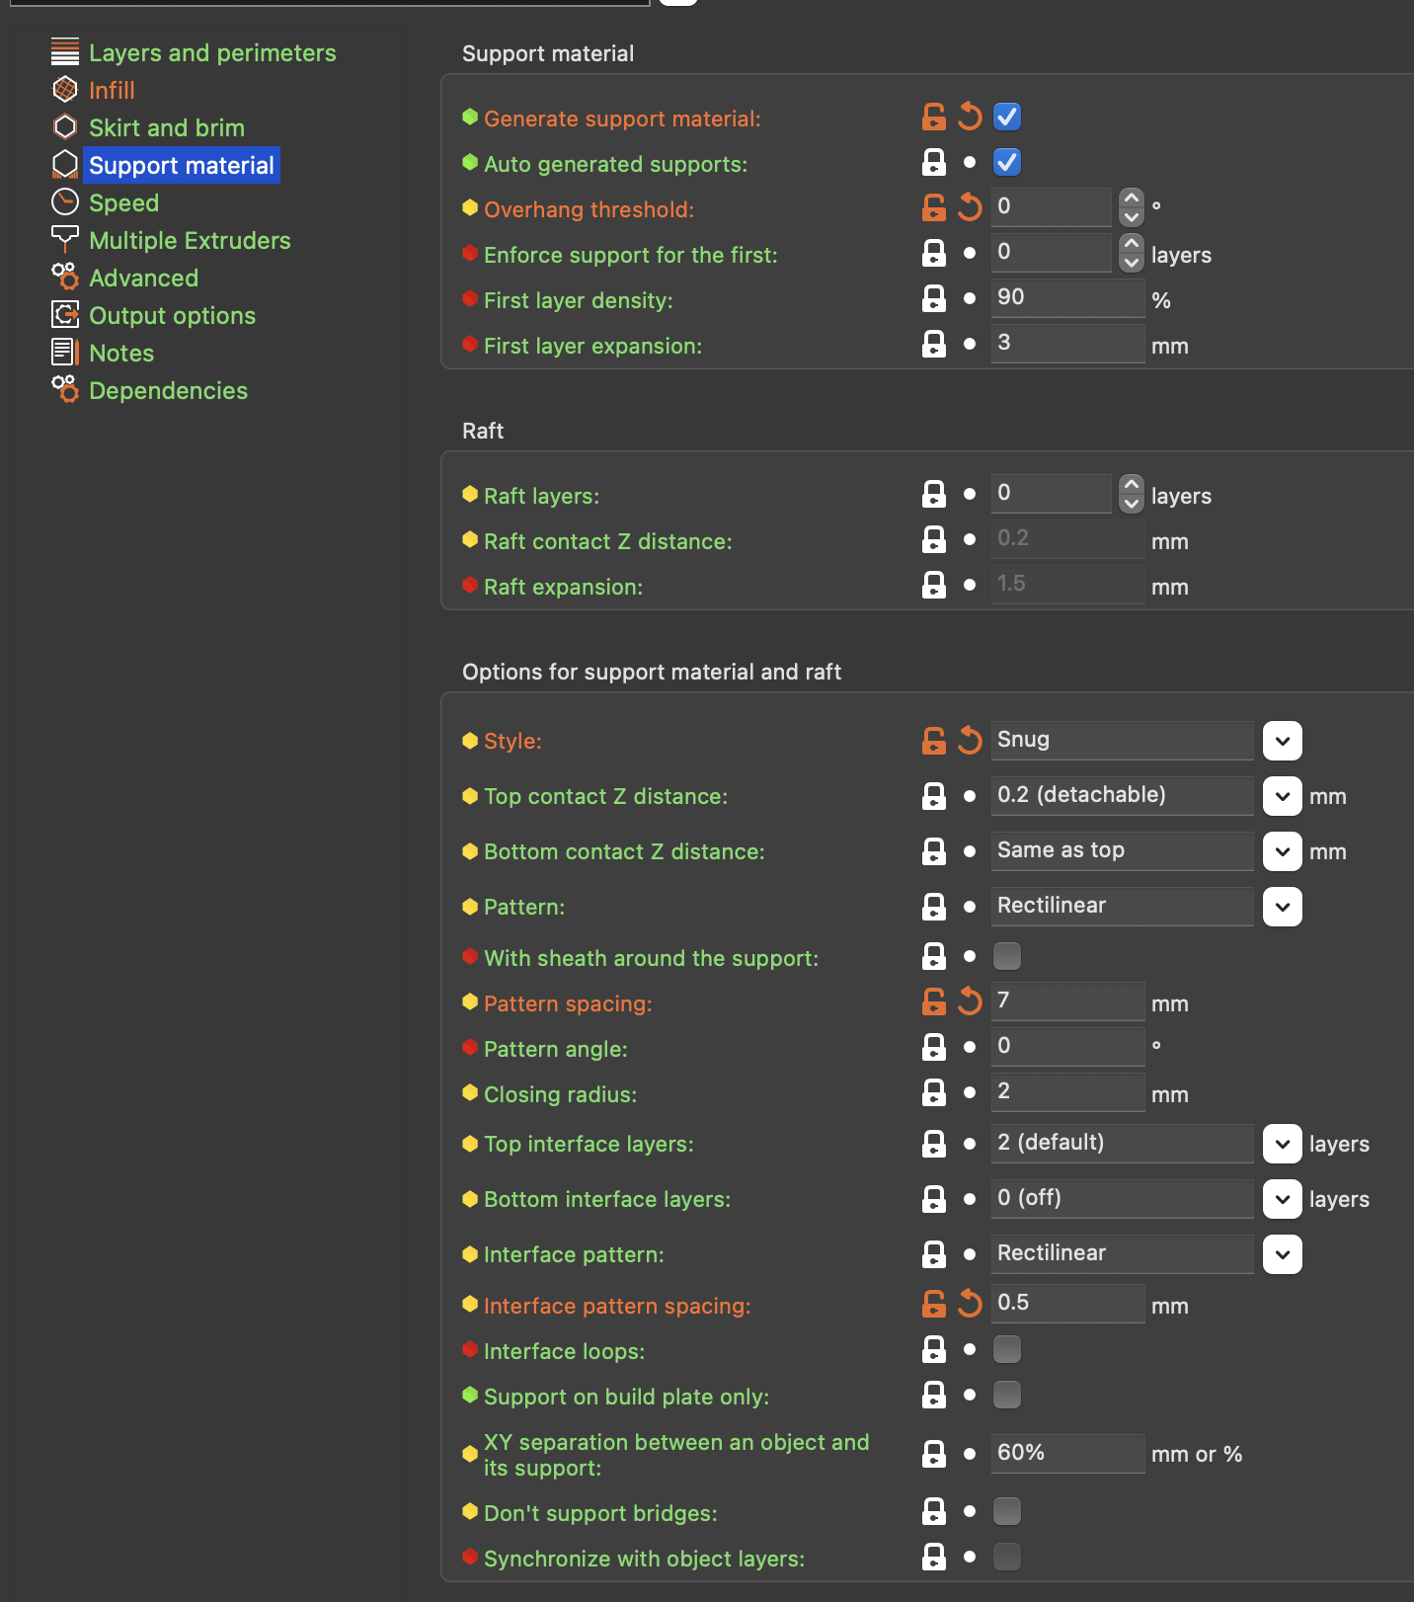Switch to the Infill settings page
The image size is (1414, 1602).
pos(112,91)
